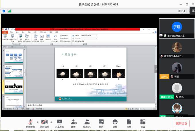195x131 pixels.
Task: Open the members list 成员(36)
Action: pyautogui.click(x=87, y=123)
